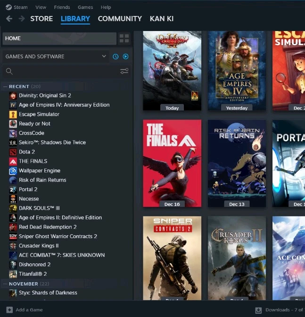Viewport: 305px width, 317px height.
Task: Click the Downloads icon in bottom bar
Action: click(x=258, y=310)
